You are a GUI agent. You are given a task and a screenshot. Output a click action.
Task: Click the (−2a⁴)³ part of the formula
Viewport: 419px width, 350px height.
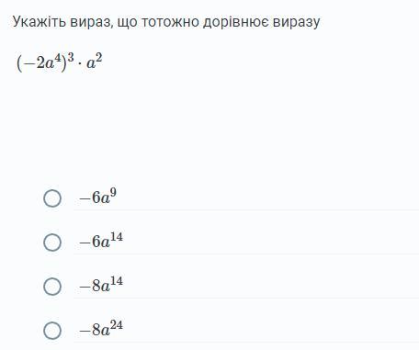(x=45, y=62)
